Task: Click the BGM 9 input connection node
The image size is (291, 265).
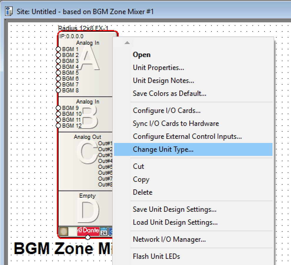Action: pyautogui.click(x=58, y=108)
